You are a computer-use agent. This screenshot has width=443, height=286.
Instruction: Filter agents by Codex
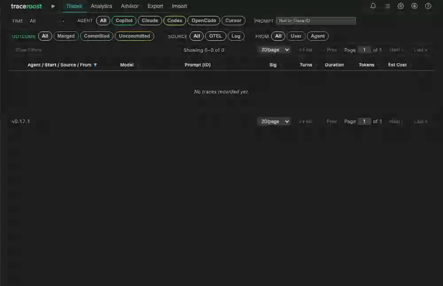pyautogui.click(x=175, y=21)
